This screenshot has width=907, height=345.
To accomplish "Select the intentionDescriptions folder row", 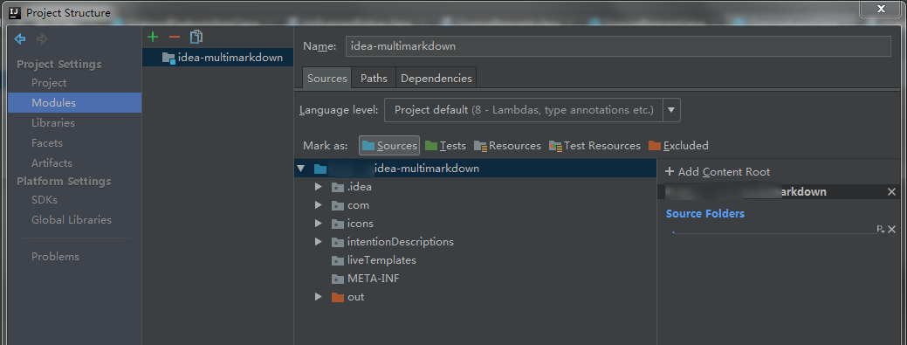I will click(x=475, y=241).
